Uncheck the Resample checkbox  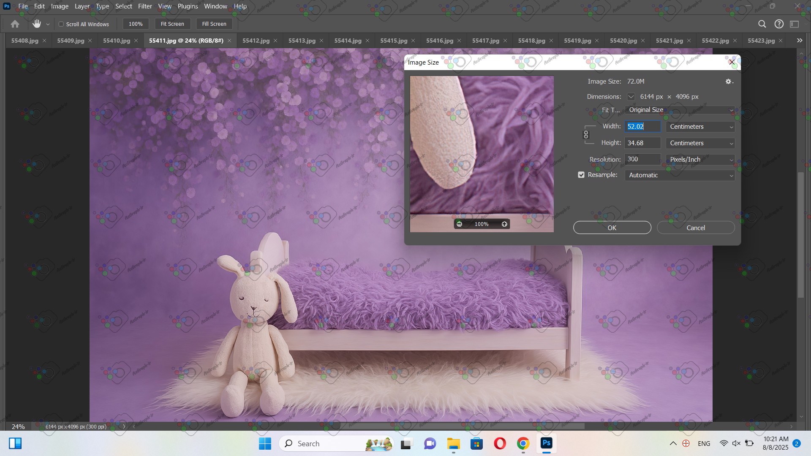click(x=581, y=175)
